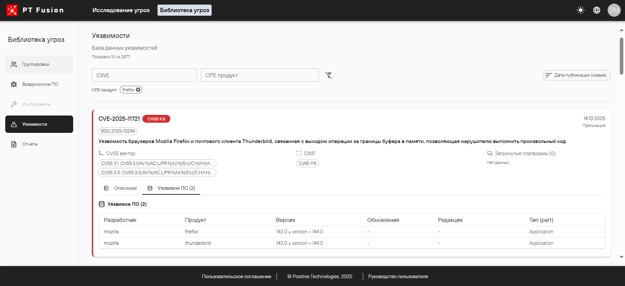Image resolution: width=625 pixels, height=286 pixels.
Task: Click the page vertical scrollbar thumb
Action: (x=621, y=56)
